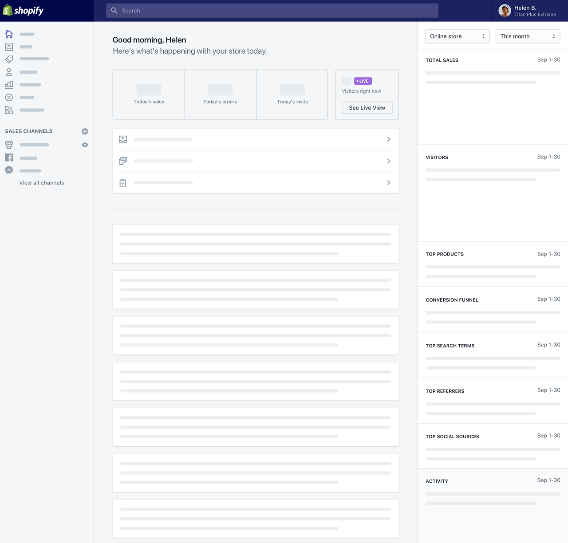Open the Online store channel dropdown
Screen dimensions: 568x543
click(x=457, y=36)
